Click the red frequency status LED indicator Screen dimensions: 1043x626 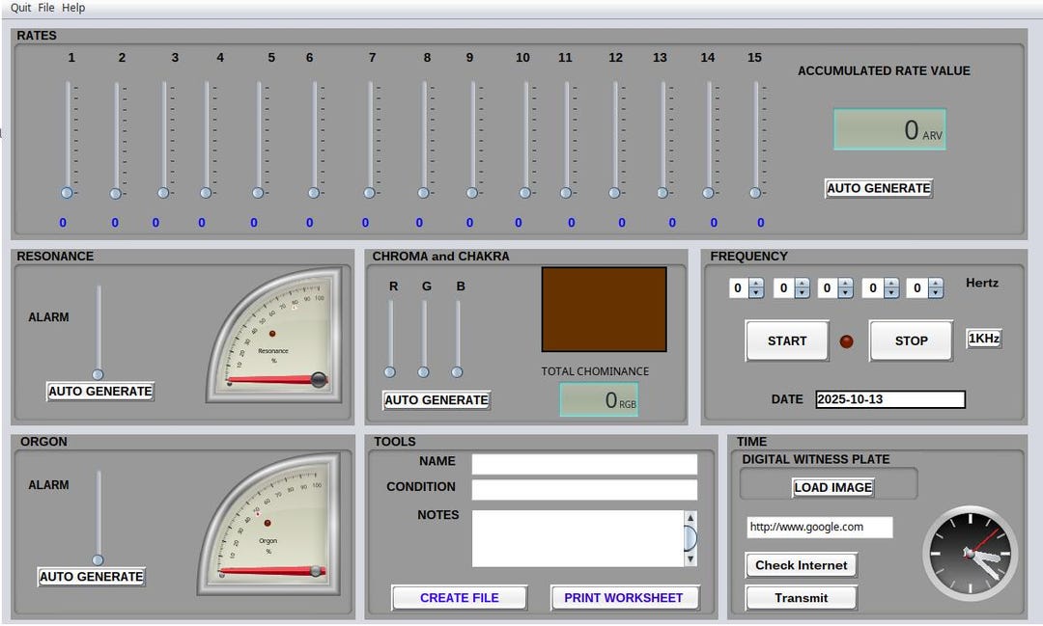click(846, 341)
